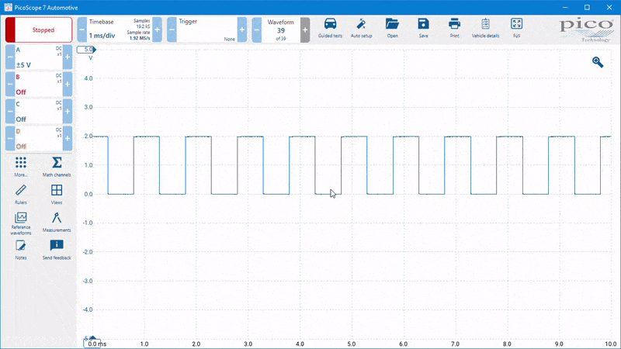
Task: Increase the timebase with plus button
Action: coord(158,29)
